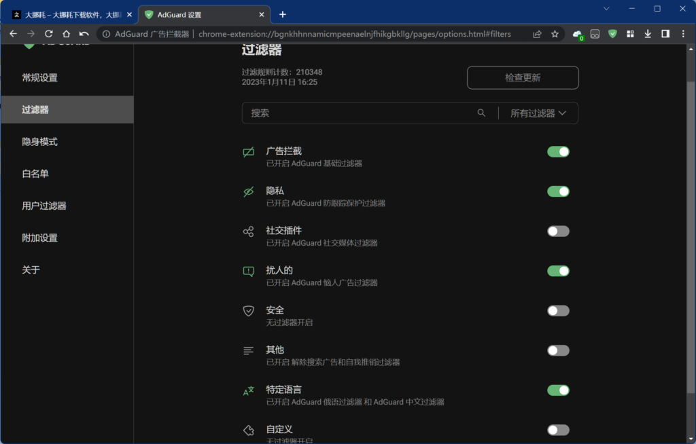Click into the 搜索 filter search field
Screen dimensions: 696x444
pos(360,113)
